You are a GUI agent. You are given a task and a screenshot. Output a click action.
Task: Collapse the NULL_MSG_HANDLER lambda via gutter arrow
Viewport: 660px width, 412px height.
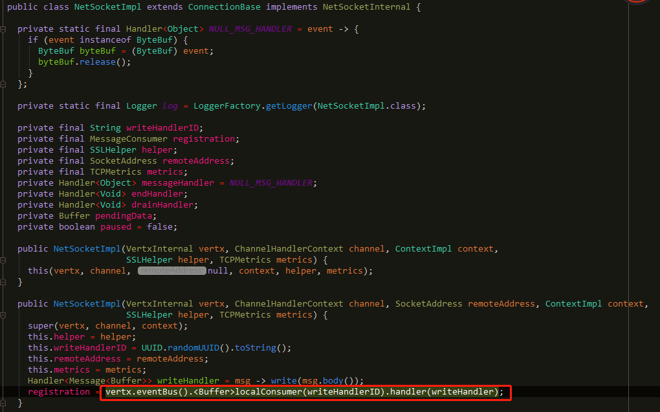coord(4,28)
